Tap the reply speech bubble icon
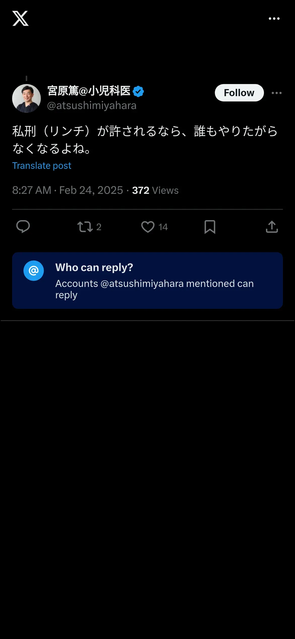The width and height of the screenshot is (295, 639). 23,227
